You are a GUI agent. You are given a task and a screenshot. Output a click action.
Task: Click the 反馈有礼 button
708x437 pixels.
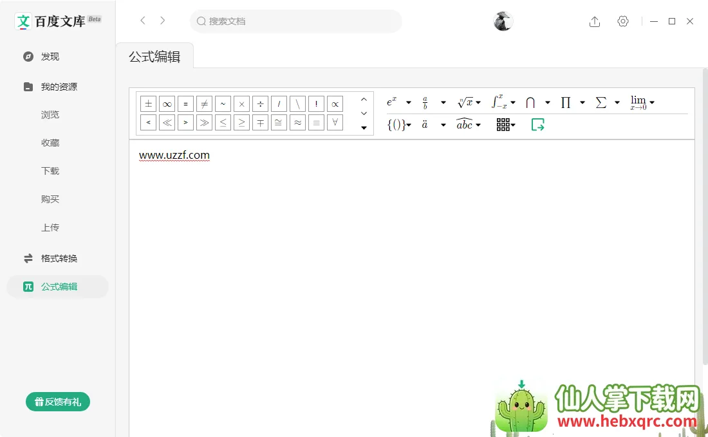coord(58,402)
